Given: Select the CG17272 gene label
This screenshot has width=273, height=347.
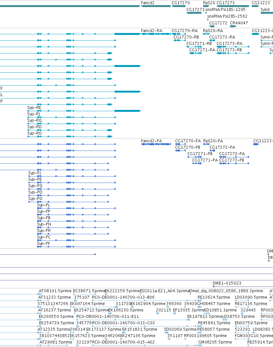Looking at the screenshot, I should pyautogui.click(x=218, y=23).
